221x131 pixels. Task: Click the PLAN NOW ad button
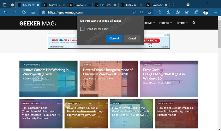[x=152, y=41]
